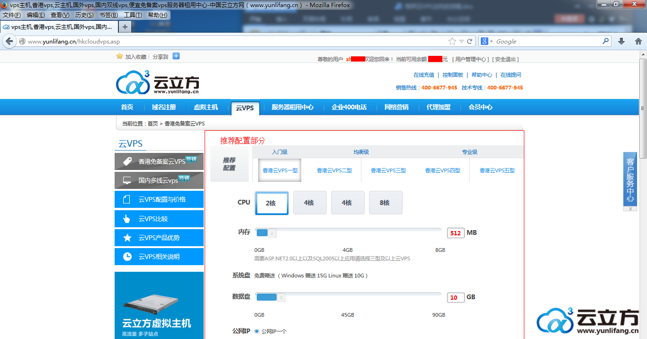Click the 512 MB memory input field
647x339 pixels.
coord(456,233)
